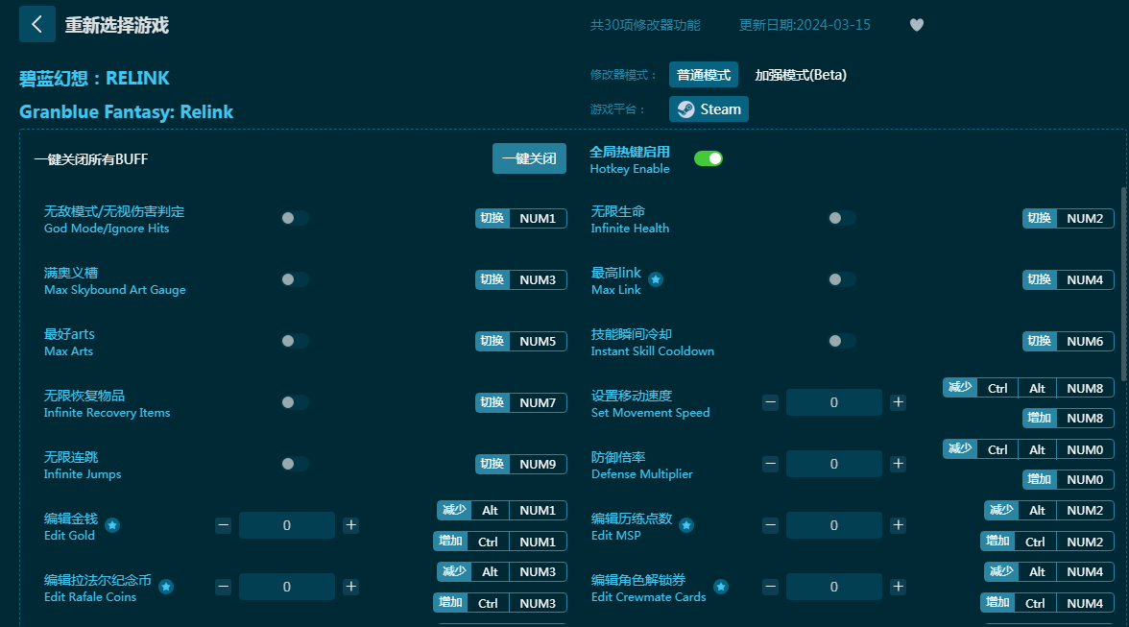The height and width of the screenshot is (627, 1129).
Task: Decrease Edit Rafale Coins with minus icon
Action: point(223,587)
